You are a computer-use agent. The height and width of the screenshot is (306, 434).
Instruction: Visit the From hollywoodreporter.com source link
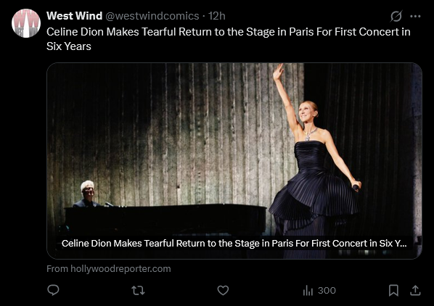point(109,269)
